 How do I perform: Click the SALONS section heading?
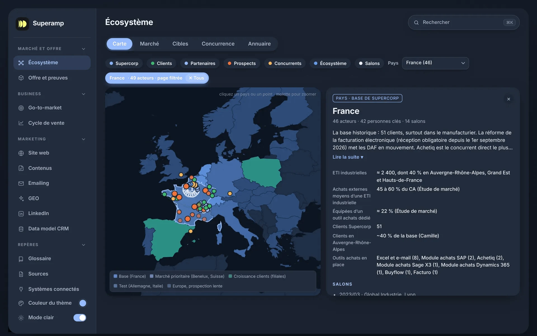coord(342,284)
